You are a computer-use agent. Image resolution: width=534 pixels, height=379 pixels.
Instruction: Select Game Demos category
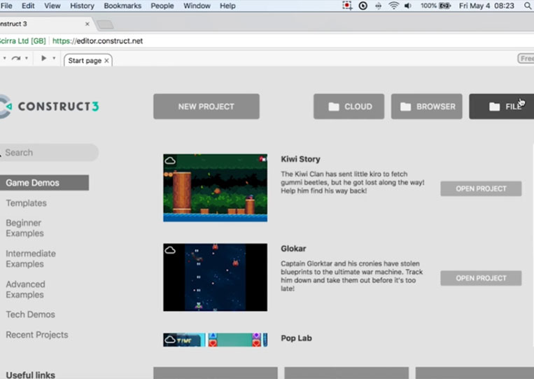(x=44, y=183)
